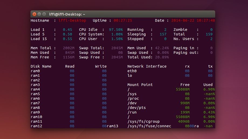Select the ram3 disk row
Image resolution: width=248 pixels, height=139 pixels.
pos(69,85)
